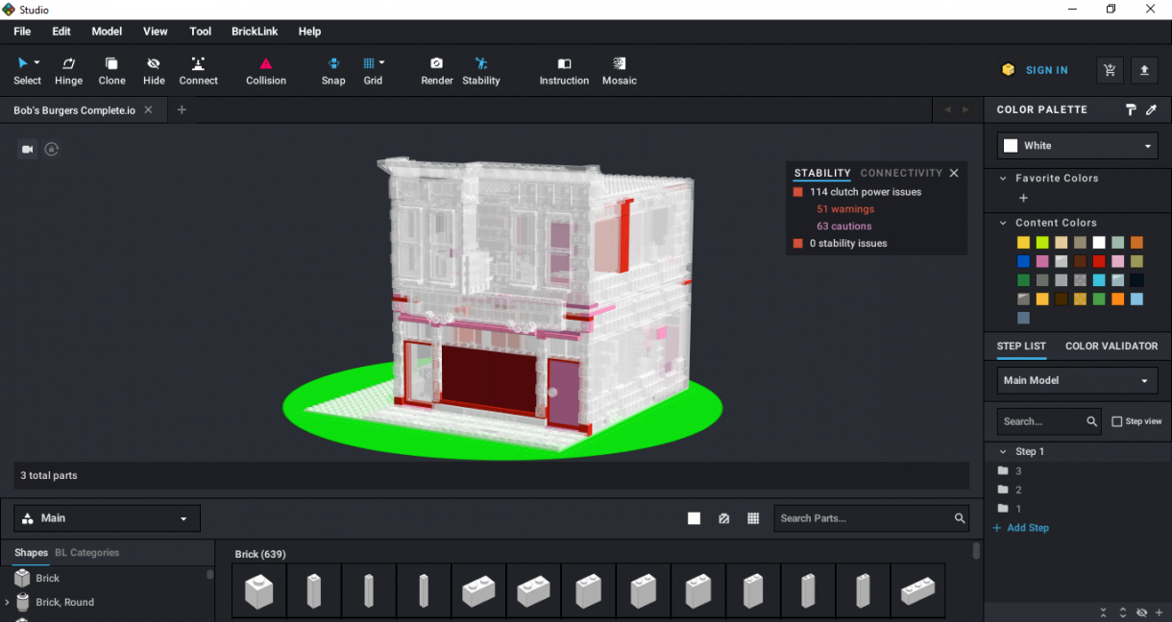Add a favorite color
Screen dimensions: 1172x622
coord(1023,198)
